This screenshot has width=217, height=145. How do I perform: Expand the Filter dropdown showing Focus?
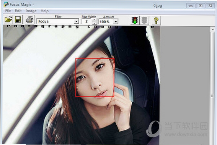pyautogui.click(x=77, y=21)
